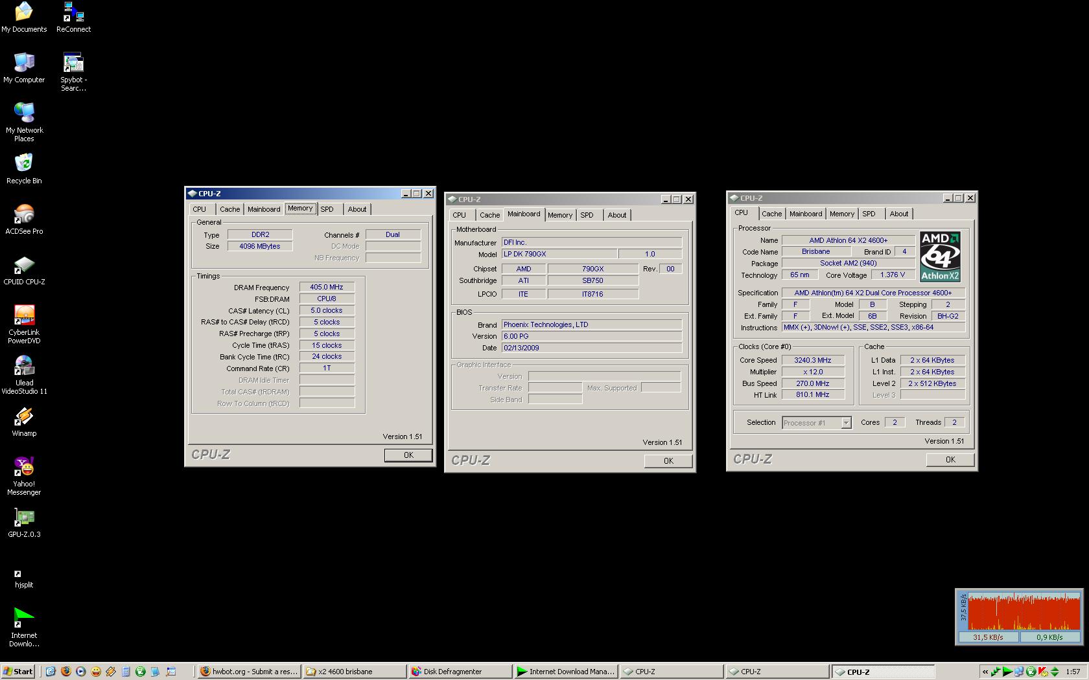Click the 31,5 KB/s download rate readout
Screen dimensions: 1089x680
(988, 637)
